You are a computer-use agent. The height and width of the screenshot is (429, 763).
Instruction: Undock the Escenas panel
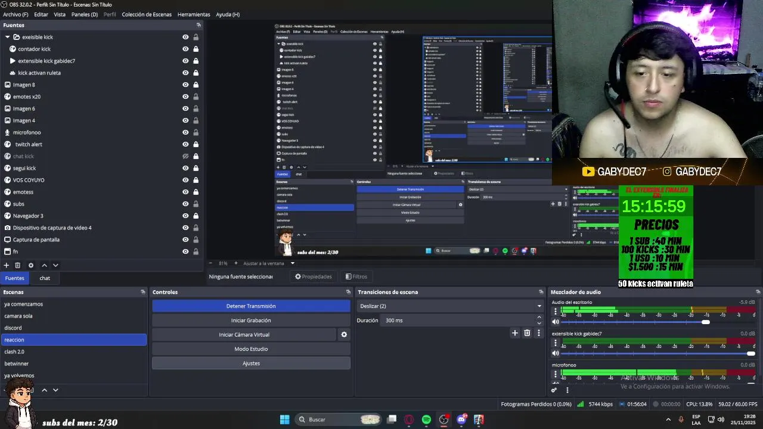coord(142,292)
